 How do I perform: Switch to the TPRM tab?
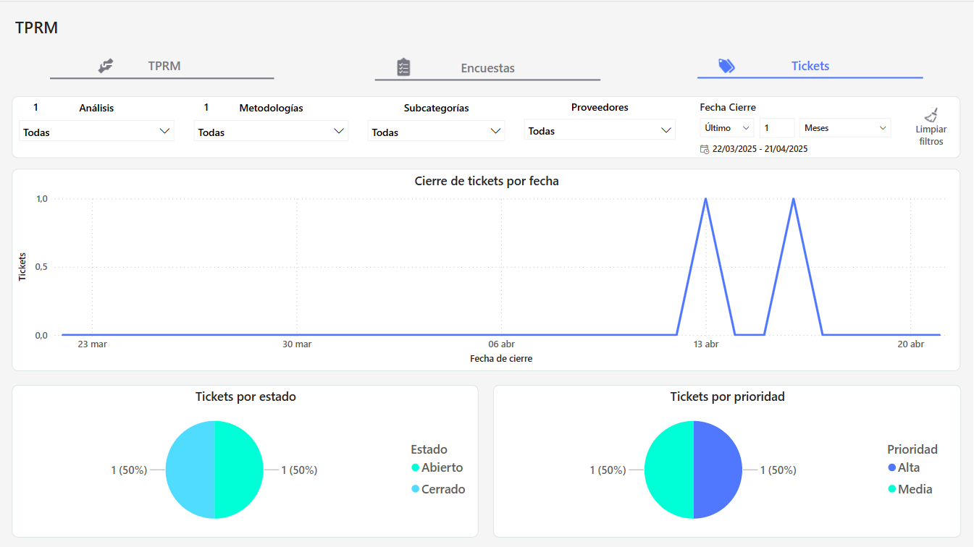click(x=162, y=66)
